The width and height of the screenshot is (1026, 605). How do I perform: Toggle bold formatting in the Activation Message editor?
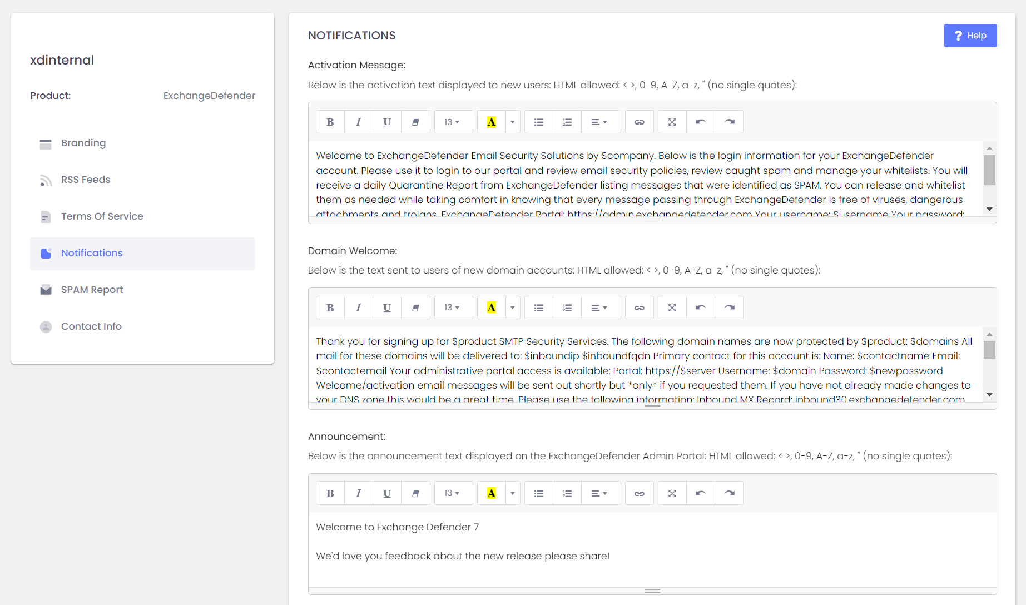330,122
